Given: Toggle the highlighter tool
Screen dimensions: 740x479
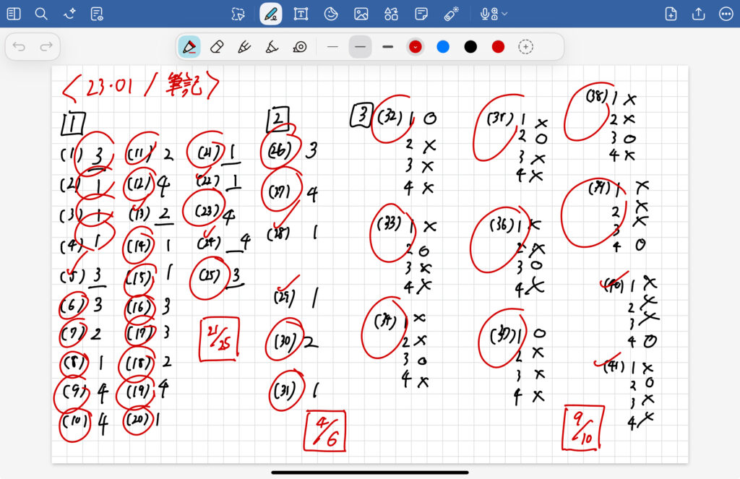Looking at the screenshot, I should (x=244, y=47).
